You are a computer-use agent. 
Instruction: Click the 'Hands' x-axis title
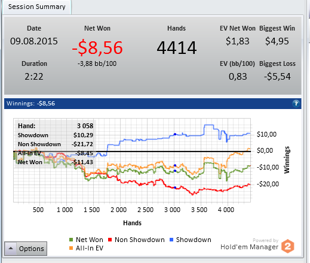pos(133,223)
